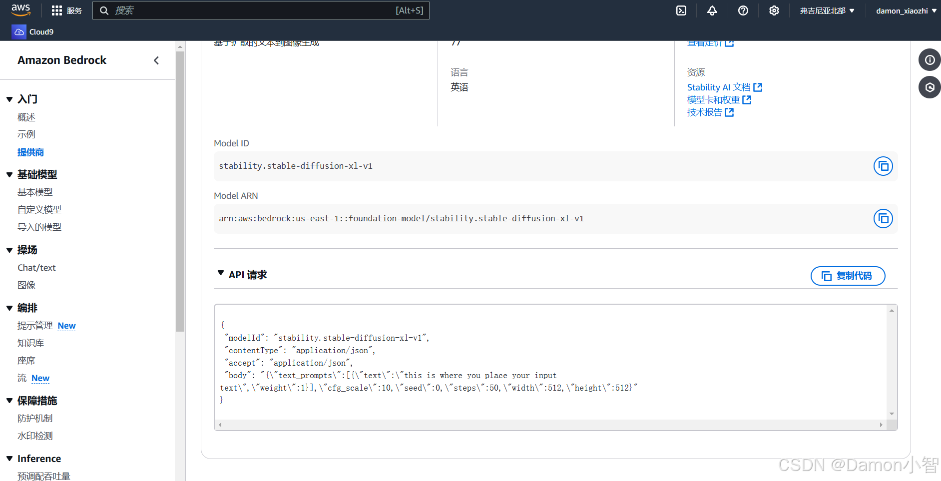The height and width of the screenshot is (481, 941).
Task: Open the settings gear icon
Action: [x=774, y=10]
